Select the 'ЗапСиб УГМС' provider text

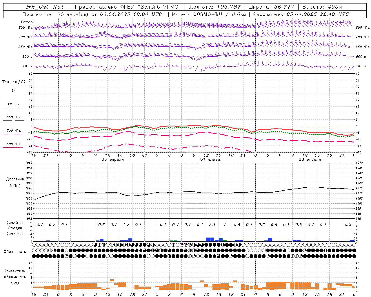coord(159,7)
